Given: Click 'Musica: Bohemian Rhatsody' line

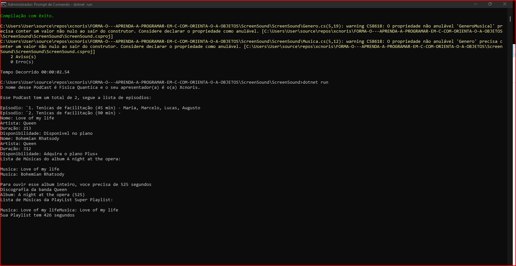Looking at the screenshot, I should pos(32,174).
